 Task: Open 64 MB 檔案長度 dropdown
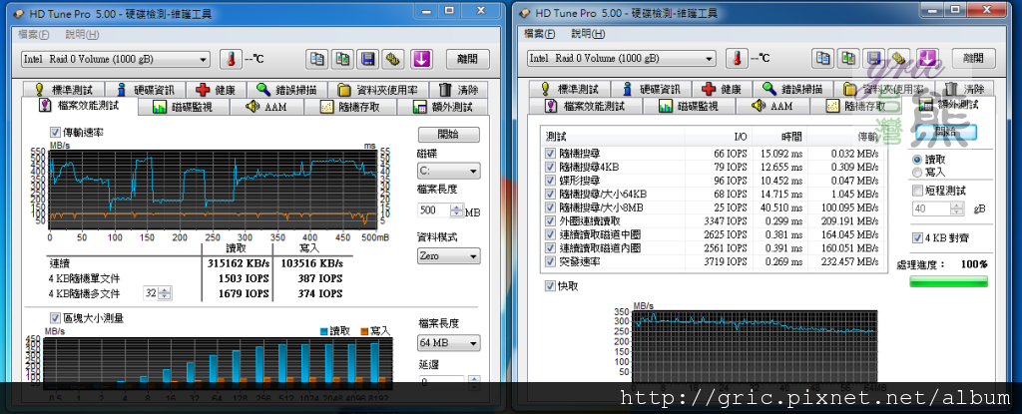[x=448, y=343]
